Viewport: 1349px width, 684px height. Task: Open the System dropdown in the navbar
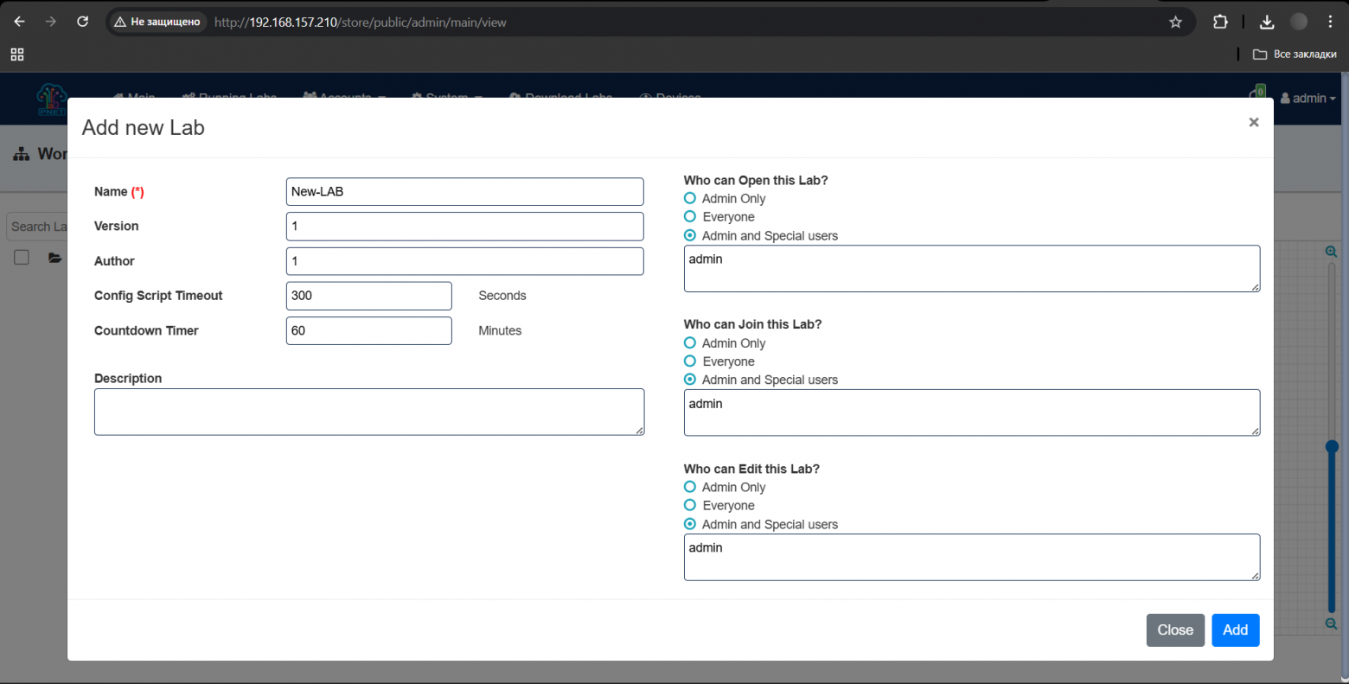(x=447, y=97)
